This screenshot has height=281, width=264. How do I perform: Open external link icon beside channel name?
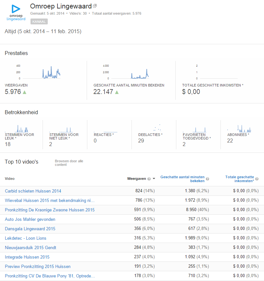pyautogui.click(x=95, y=6)
